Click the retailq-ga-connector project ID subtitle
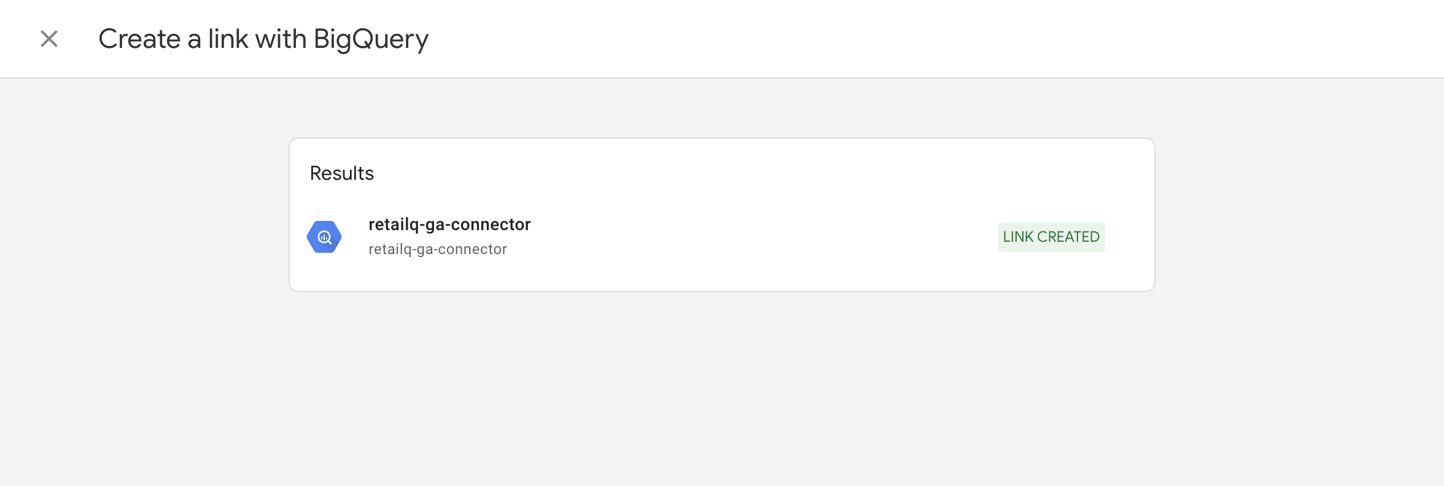Image resolution: width=1444 pixels, height=486 pixels. pos(438,249)
